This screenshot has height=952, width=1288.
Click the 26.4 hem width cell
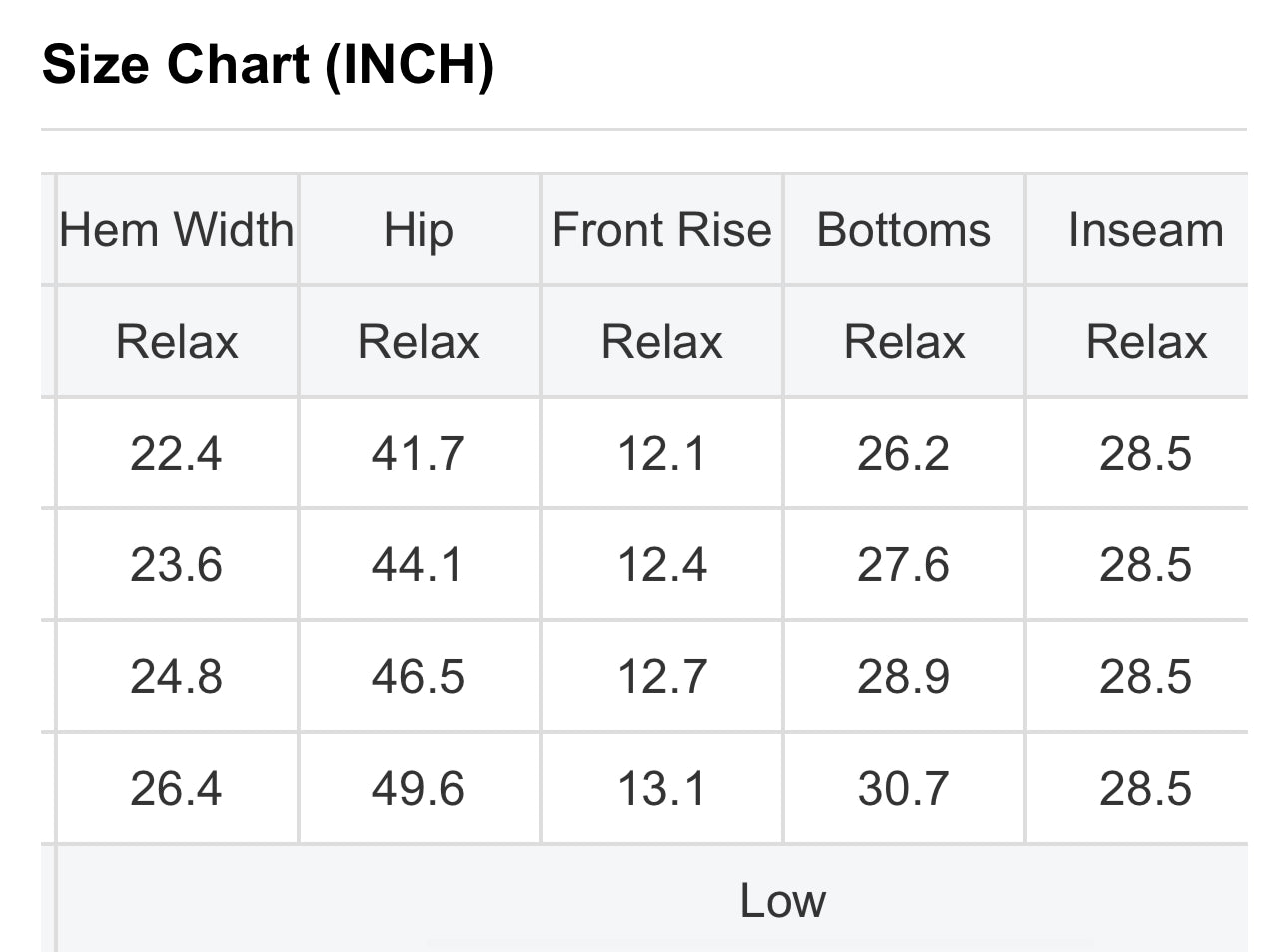177,789
